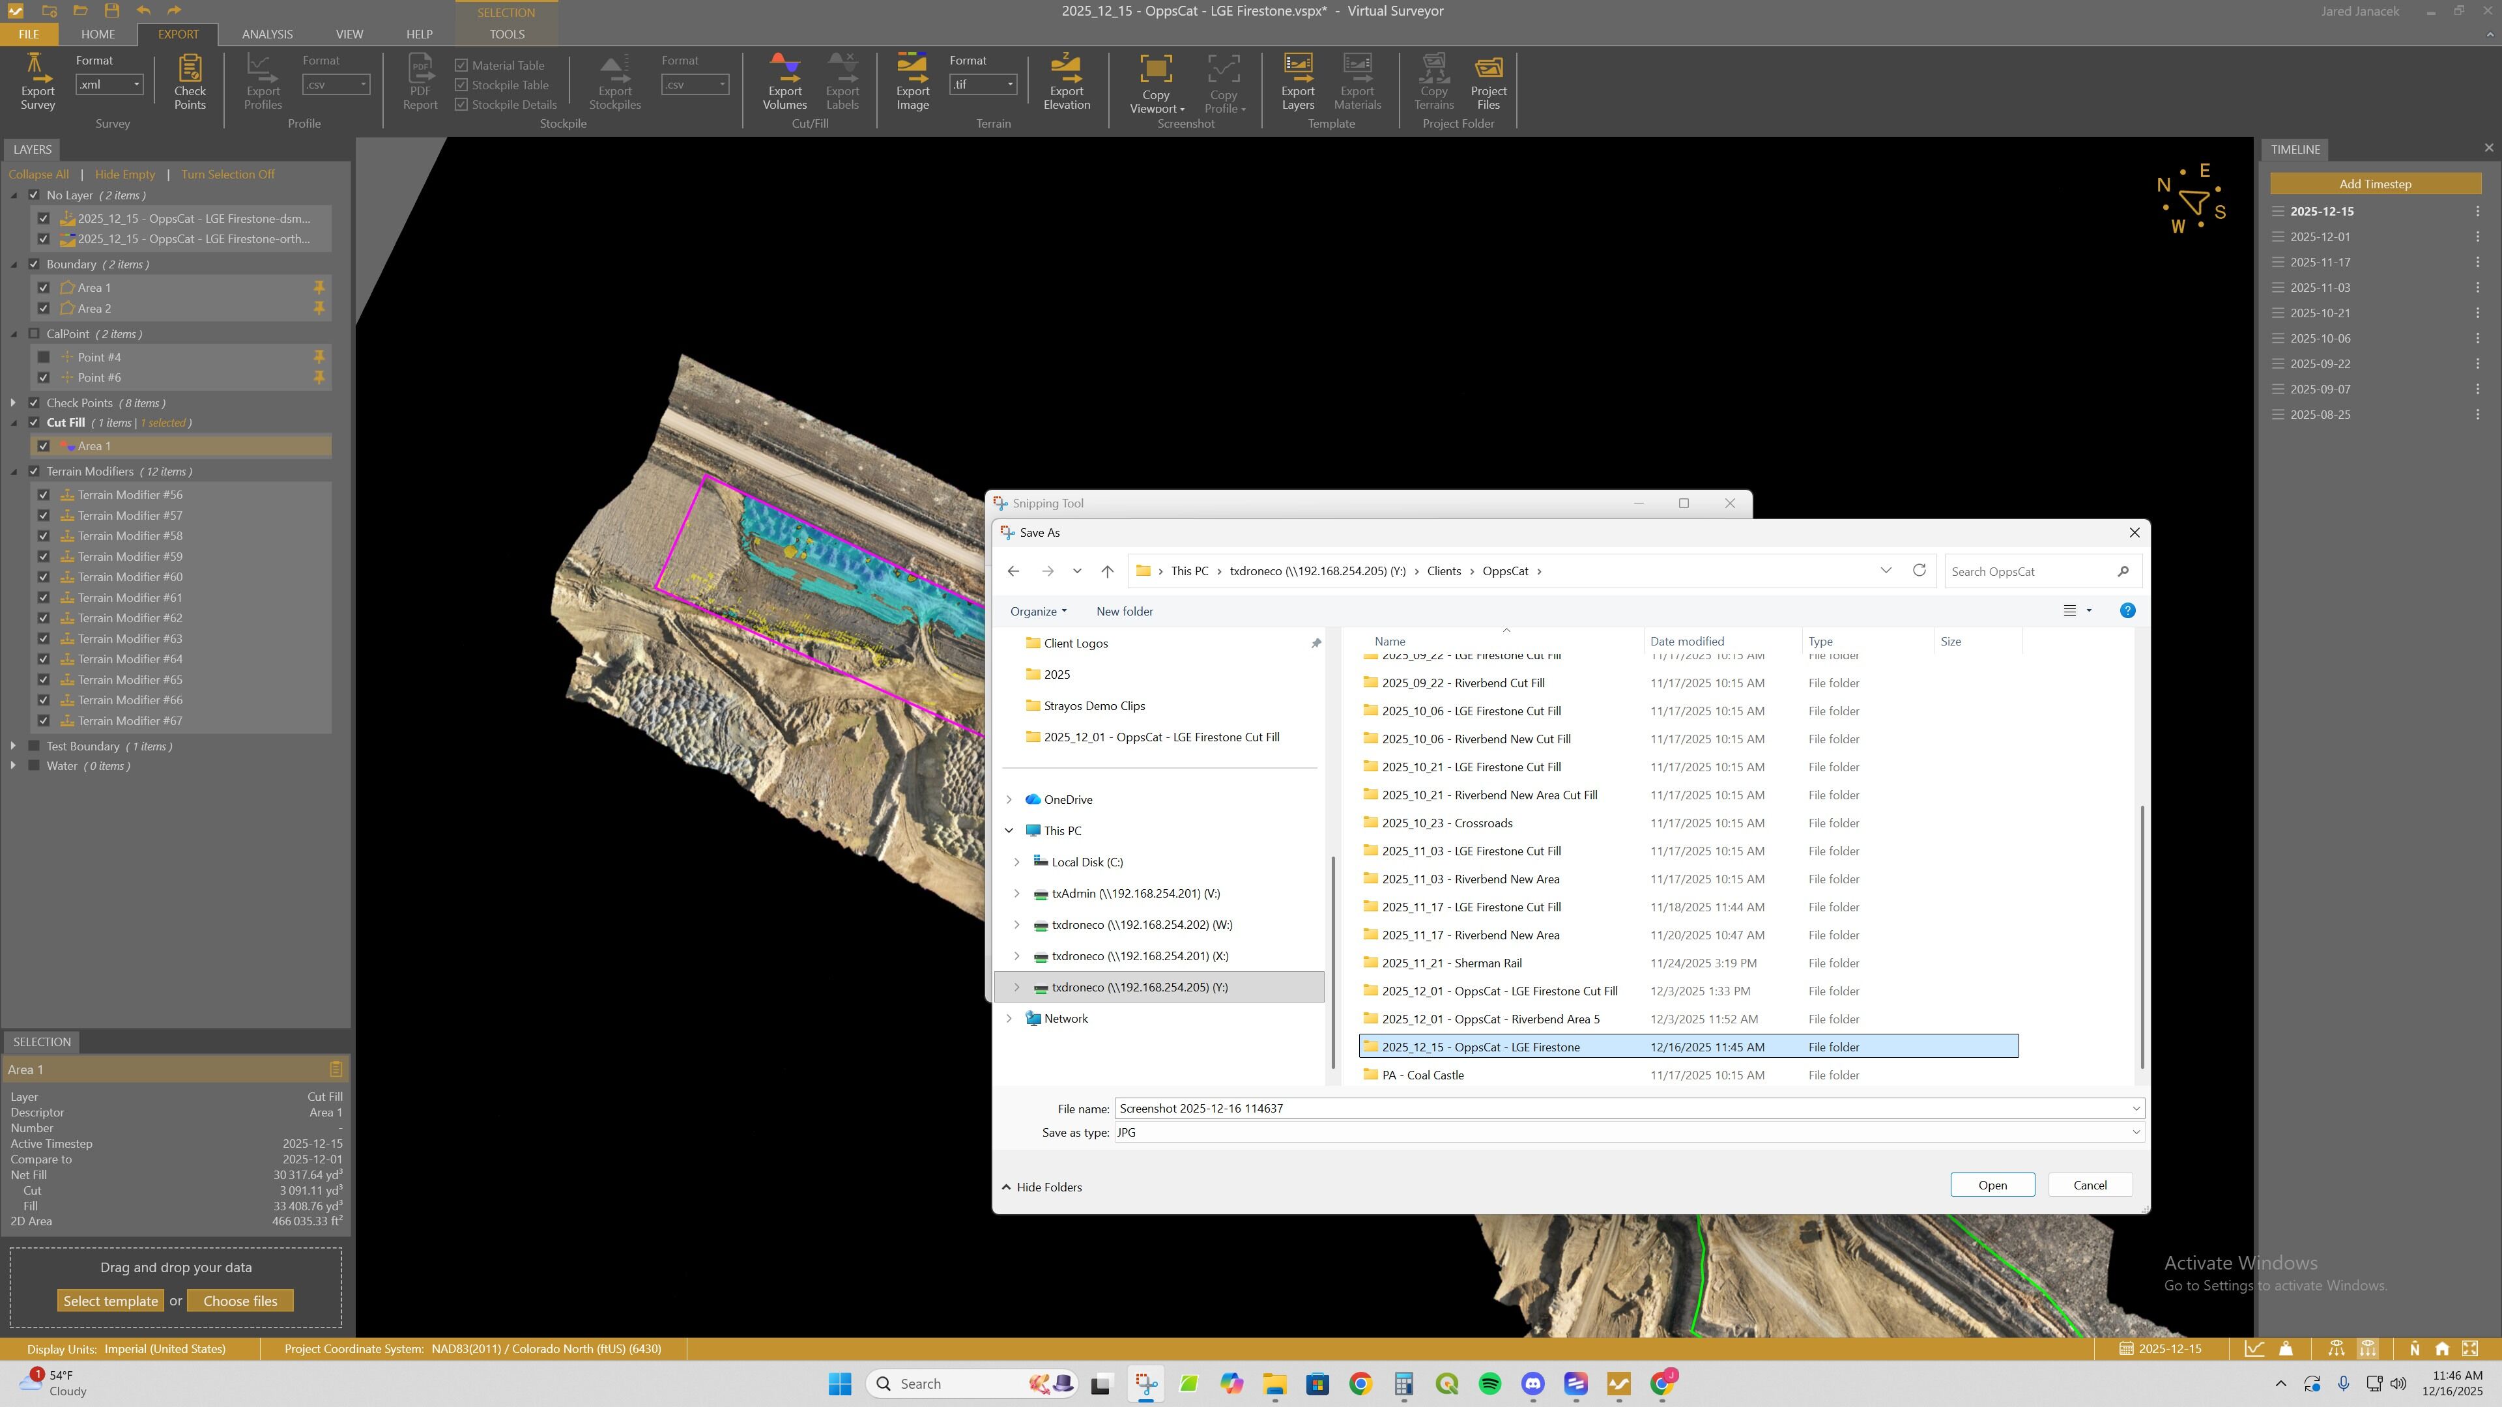Screen dimensions: 2502x1407
Task: Click the refresh button in Save As
Action: click(x=1918, y=571)
